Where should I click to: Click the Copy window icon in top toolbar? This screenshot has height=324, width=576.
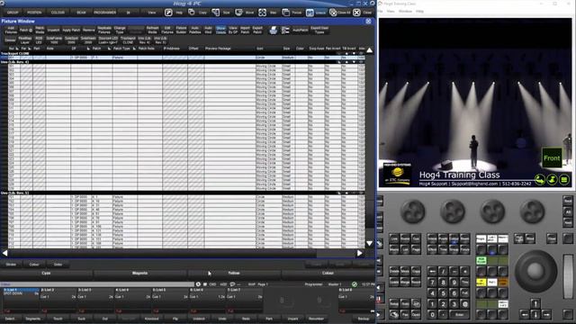[x=192, y=13]
